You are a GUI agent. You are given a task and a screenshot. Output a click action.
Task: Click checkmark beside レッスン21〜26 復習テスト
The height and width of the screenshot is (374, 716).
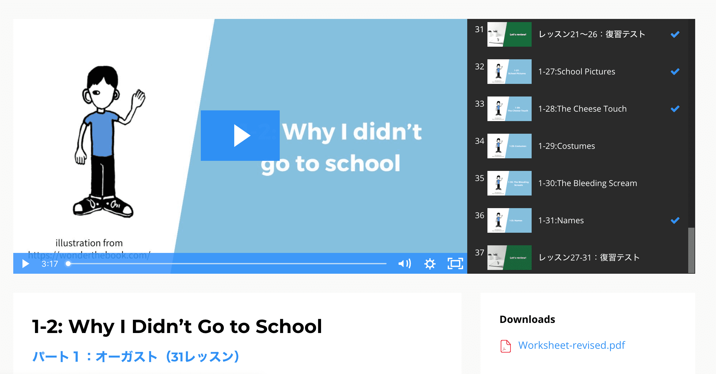[675, 34]
